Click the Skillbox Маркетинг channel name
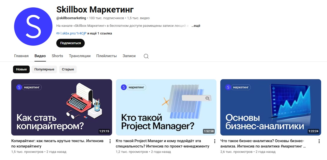Viewport: 327px width, 160px height. [x=95, y=9]
